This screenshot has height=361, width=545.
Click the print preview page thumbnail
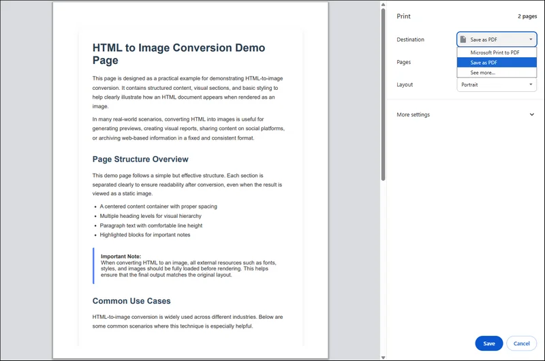tap(191, 180)
